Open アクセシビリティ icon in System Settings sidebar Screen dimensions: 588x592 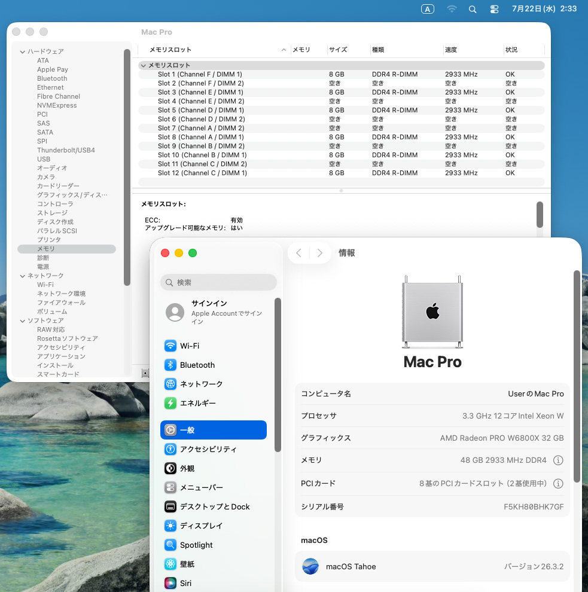coord(170,449)
